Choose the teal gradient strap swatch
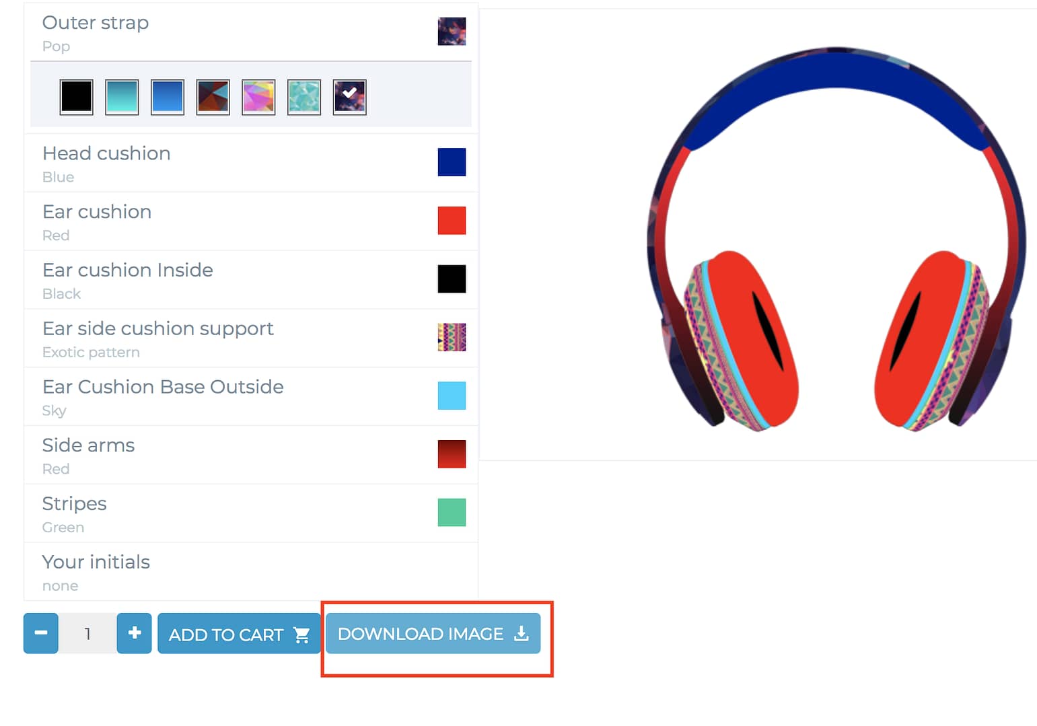 point(122,97)
